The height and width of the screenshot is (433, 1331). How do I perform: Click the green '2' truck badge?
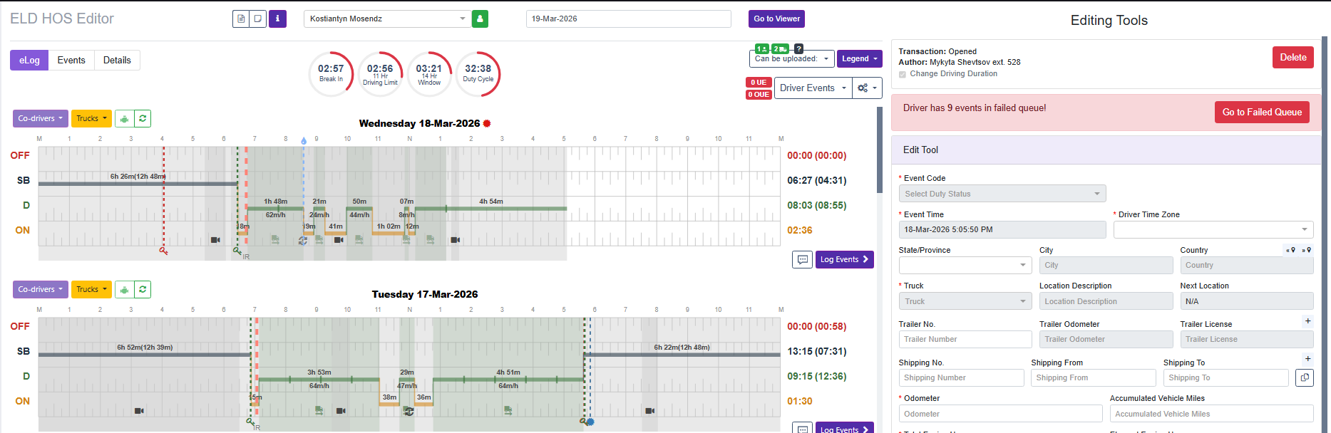[780, 48]
